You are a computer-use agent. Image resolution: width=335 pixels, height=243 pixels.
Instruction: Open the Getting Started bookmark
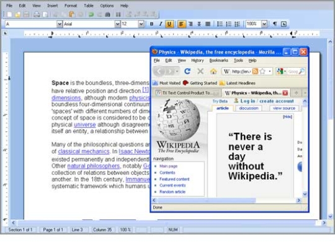200,83
